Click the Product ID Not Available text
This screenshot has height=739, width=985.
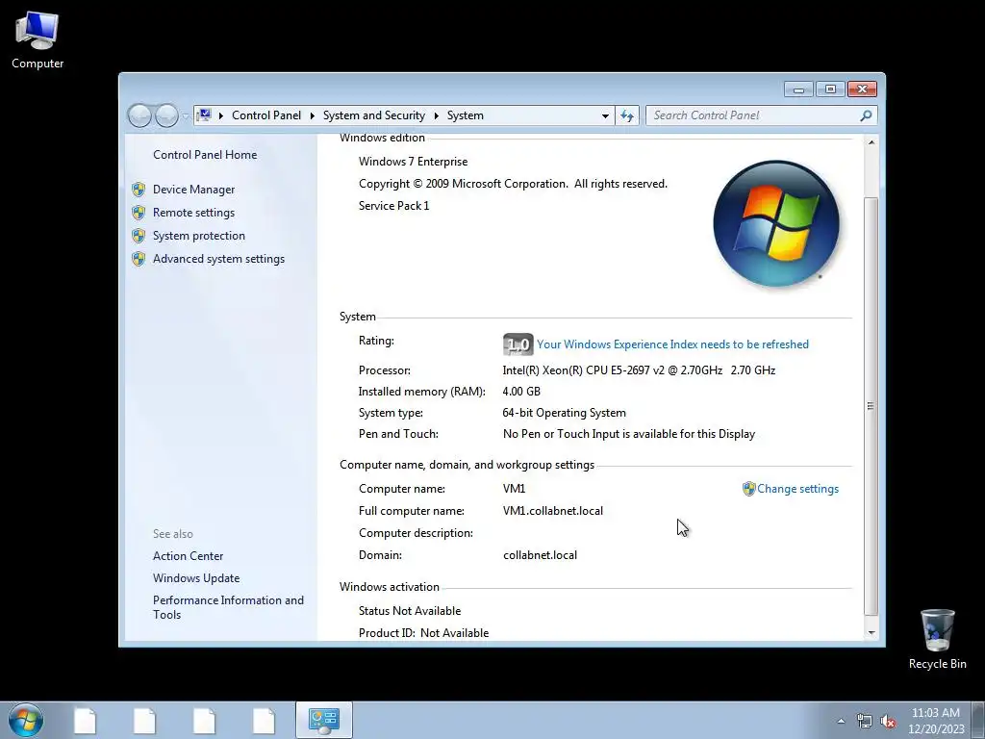coord(423,633)
